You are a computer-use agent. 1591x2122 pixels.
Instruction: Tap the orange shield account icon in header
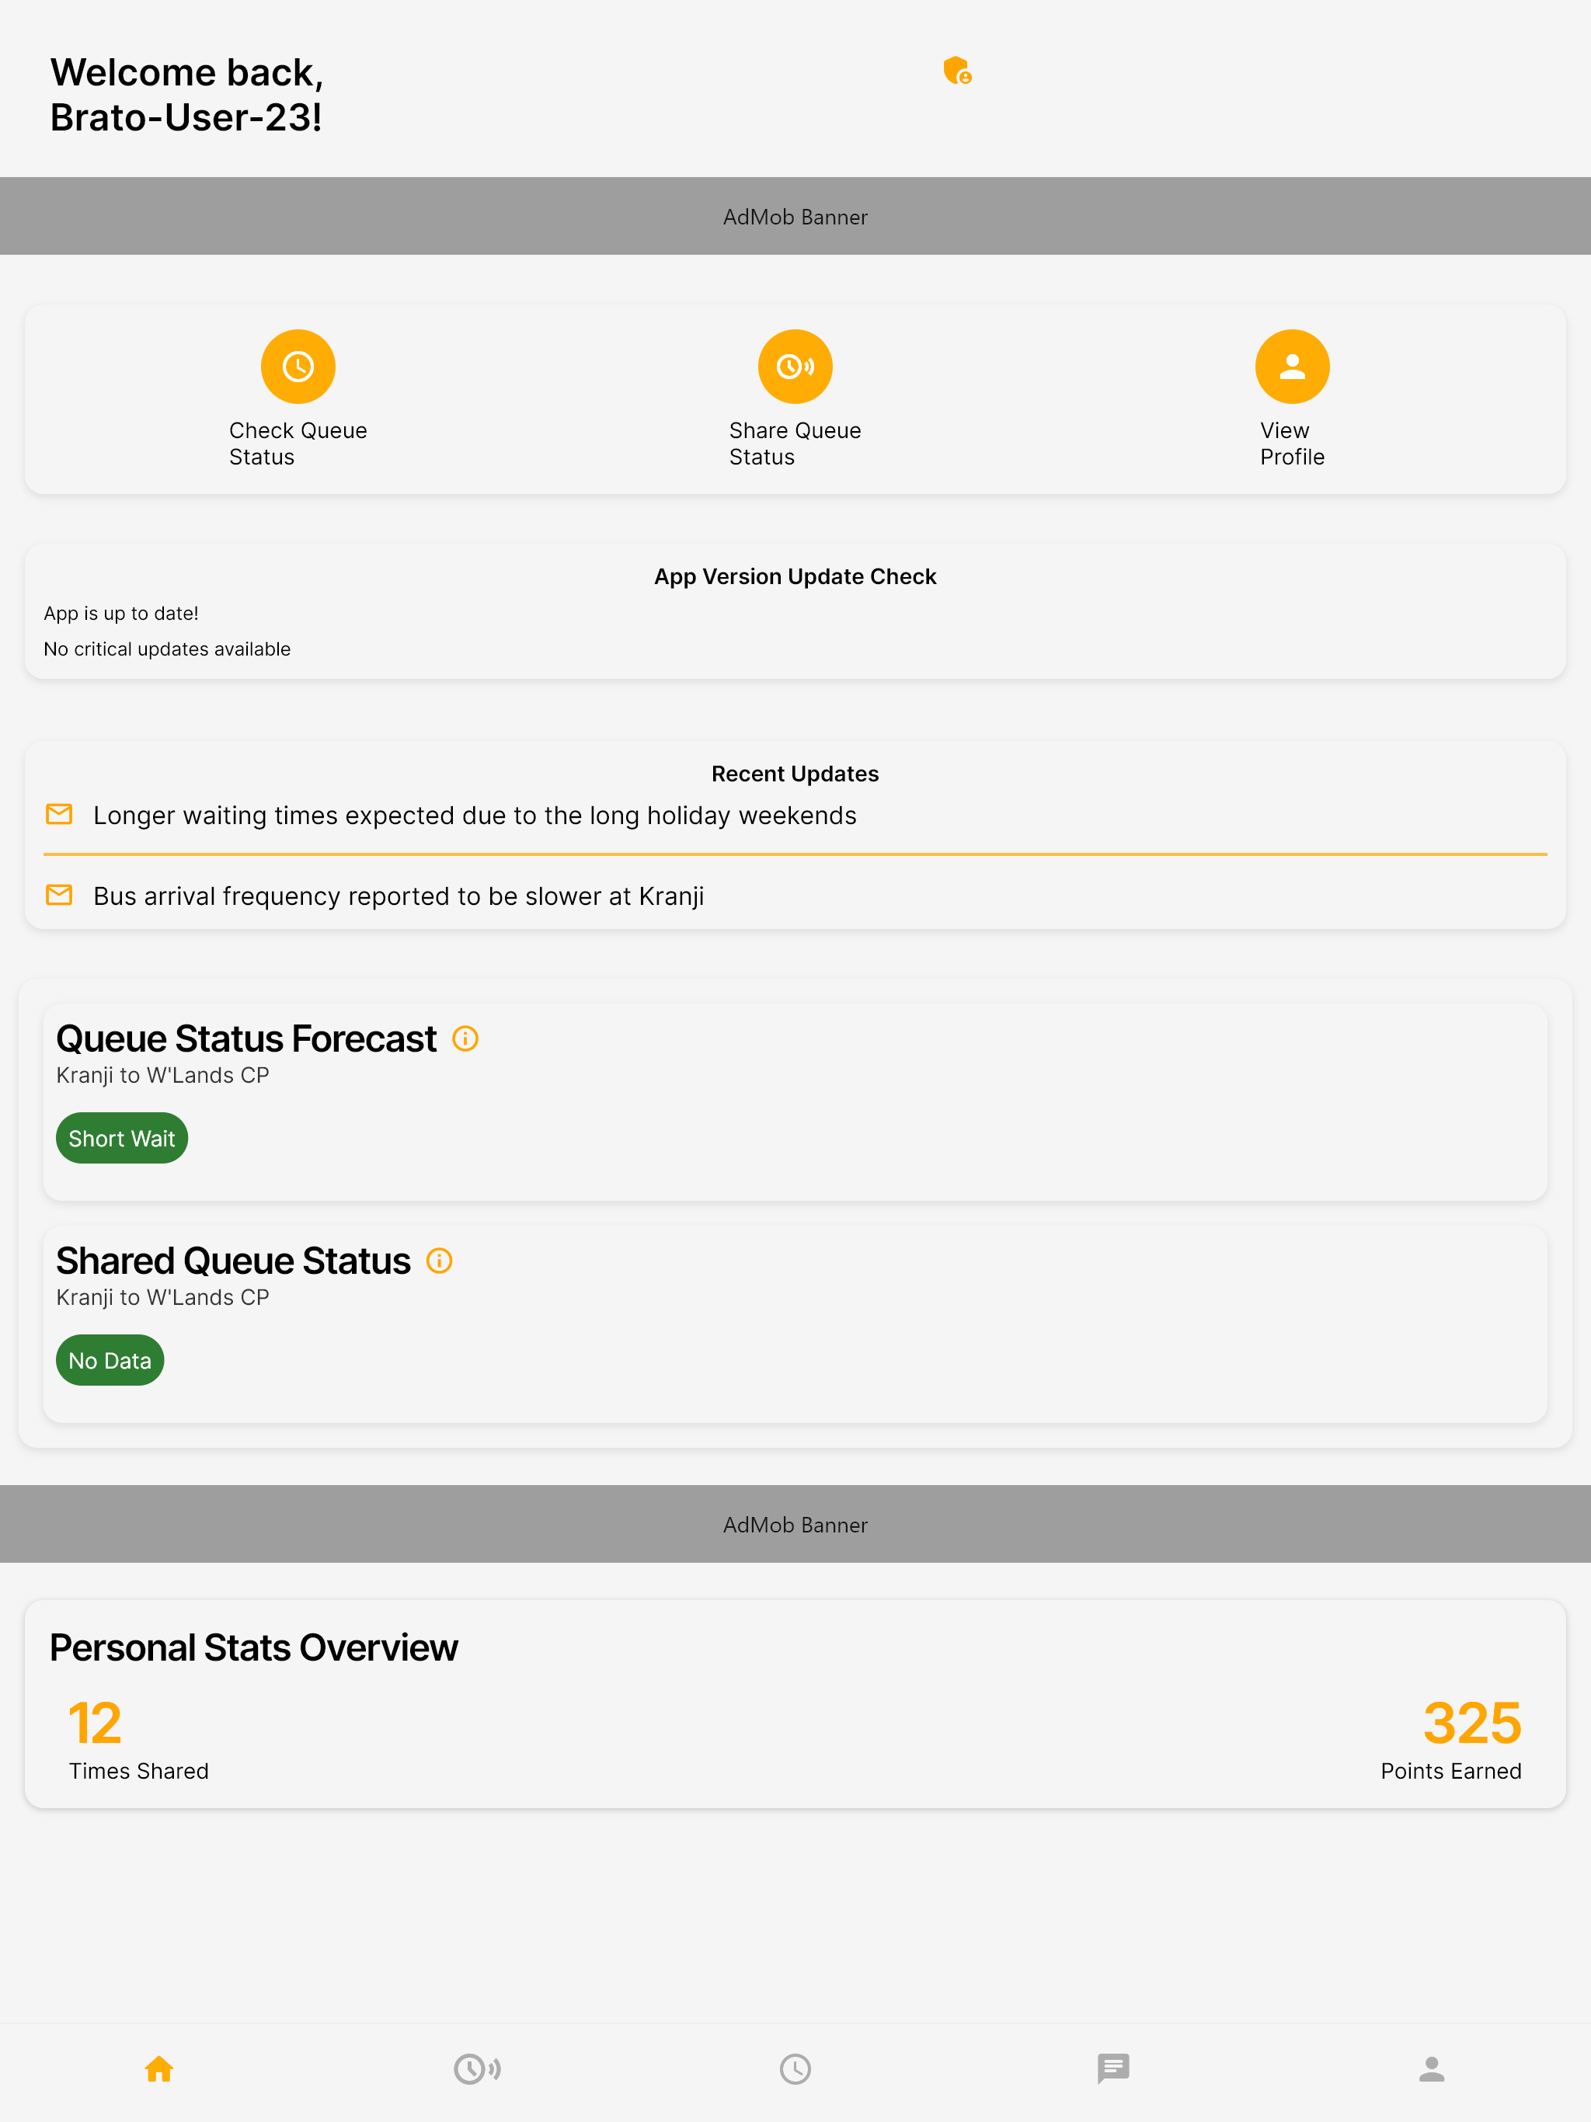[x=957, y=71]
